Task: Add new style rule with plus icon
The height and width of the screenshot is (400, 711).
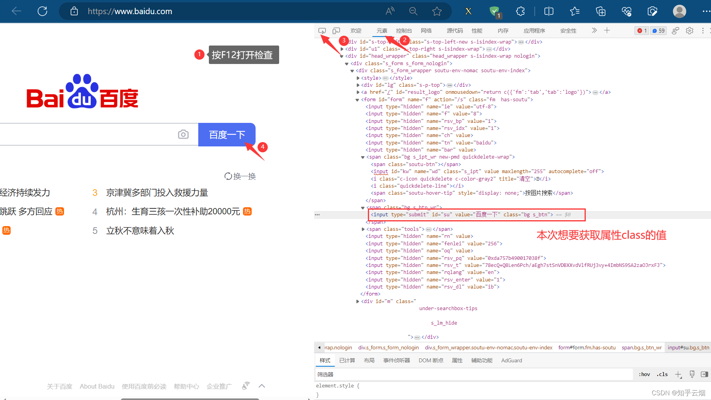Action: tap(678, 374)
